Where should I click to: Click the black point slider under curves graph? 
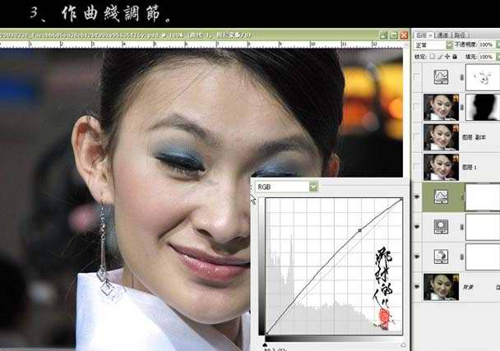tap(265, 344)
